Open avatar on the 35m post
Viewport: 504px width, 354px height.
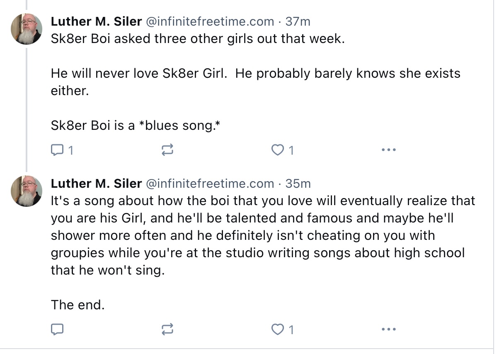(x=27, y=191)
